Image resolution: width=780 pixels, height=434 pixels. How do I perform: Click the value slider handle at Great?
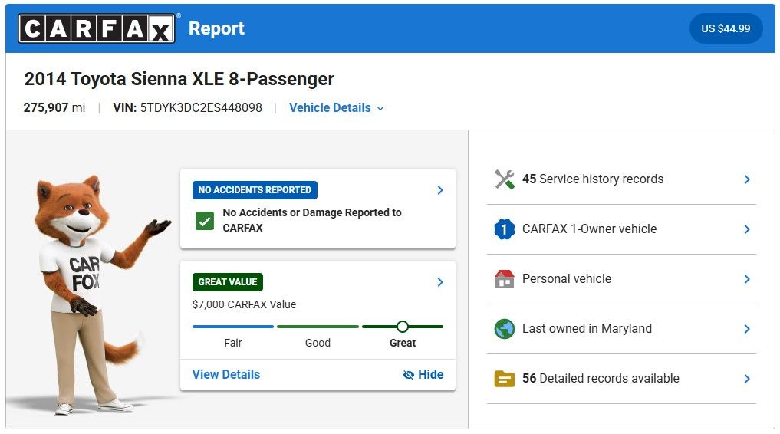[x=403, y=327]
